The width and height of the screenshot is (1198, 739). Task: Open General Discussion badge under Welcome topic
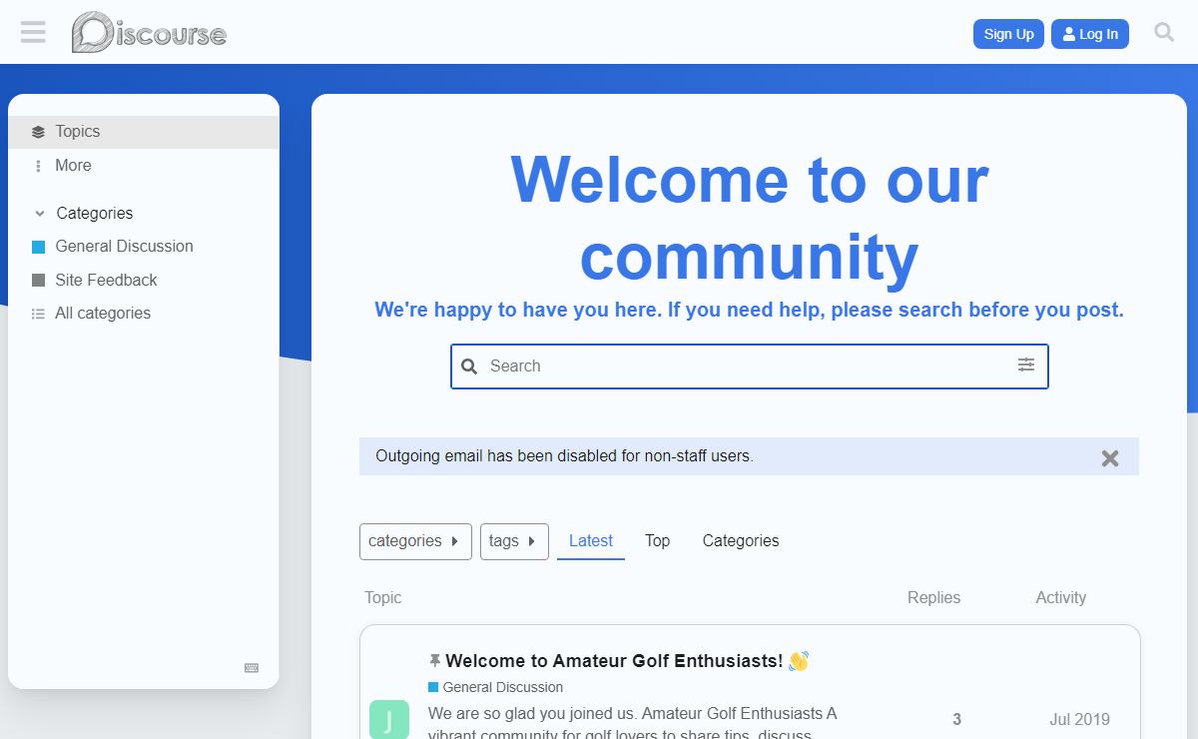coord(496,687)
